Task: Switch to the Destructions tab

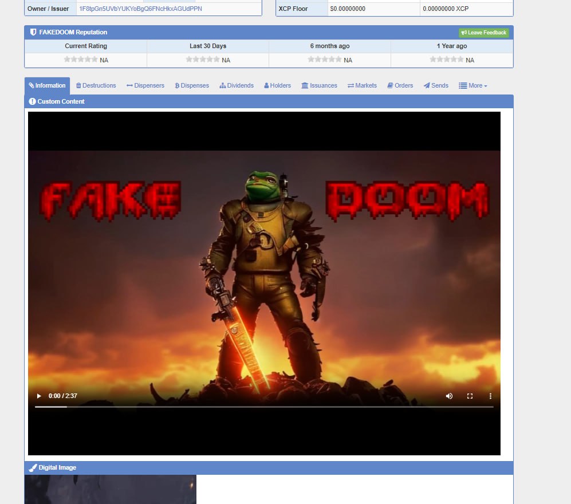Action: (96, 85)
